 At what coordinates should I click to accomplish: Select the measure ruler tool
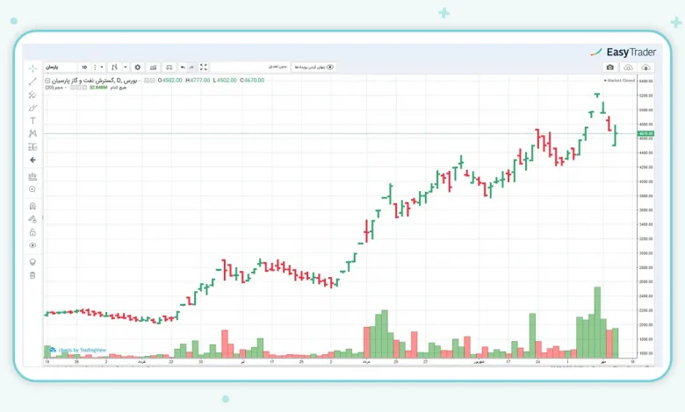(x=32, y=176)
